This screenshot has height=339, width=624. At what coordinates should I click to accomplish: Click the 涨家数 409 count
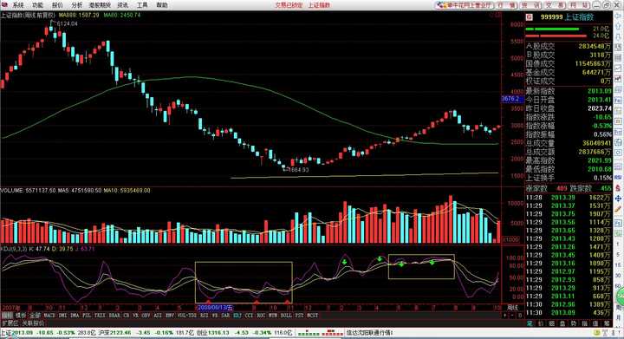pyautogui.click(x=562, y=188)
